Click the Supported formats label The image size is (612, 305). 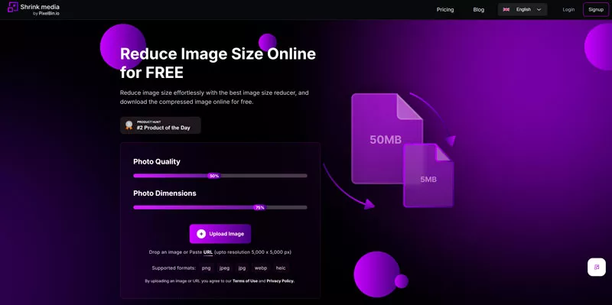click(174, 268)
